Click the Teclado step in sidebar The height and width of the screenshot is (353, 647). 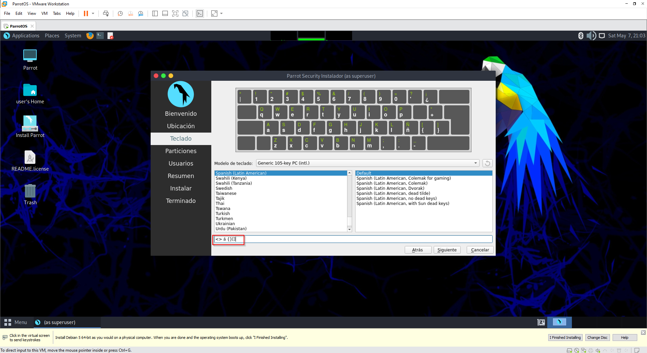pos(181,139)
